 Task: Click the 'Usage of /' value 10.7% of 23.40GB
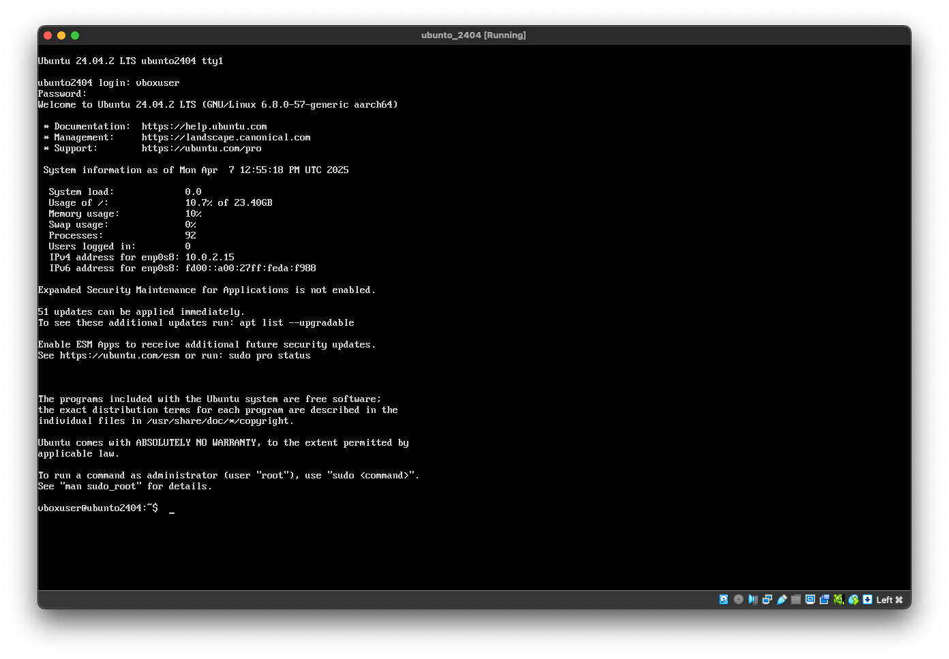[229, 203]
